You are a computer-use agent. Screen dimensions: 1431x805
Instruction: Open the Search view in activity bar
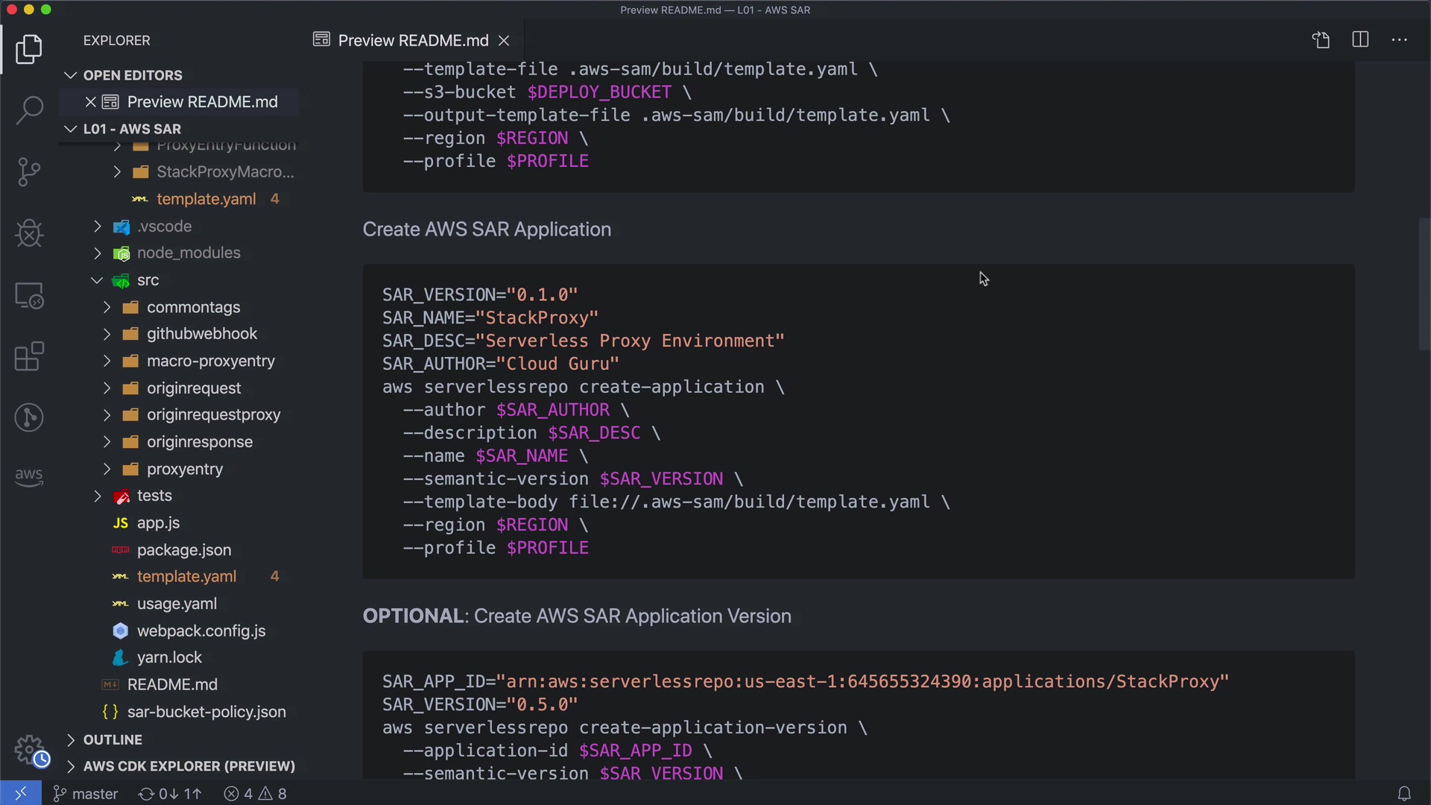29,110
